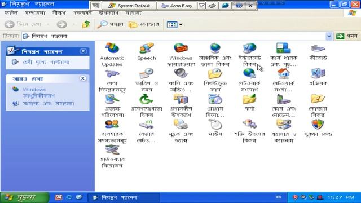361x203 pixels.
Task: Launch Internet Explorer from quick launch
Action: pyautogui.click(x=69, y=197)
